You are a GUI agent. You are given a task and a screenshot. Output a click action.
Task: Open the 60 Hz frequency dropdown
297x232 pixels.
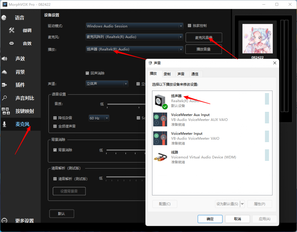click(x=99, y=118)
